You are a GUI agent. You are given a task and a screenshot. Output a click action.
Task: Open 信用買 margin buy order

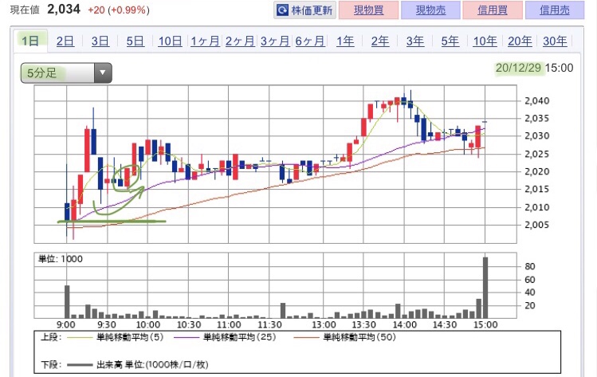coord(493,10)
